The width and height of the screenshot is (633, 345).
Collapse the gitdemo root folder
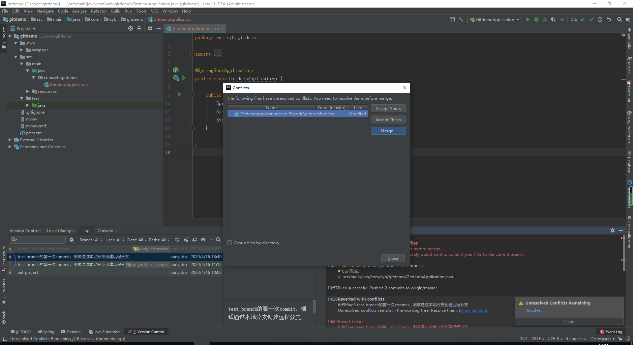10,36
